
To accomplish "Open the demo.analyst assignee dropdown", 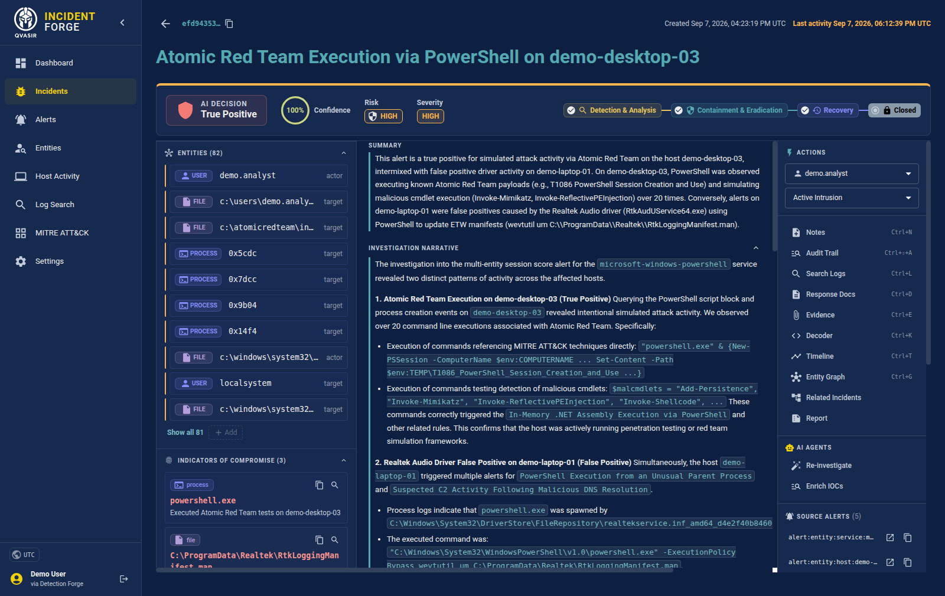I will [x=852, y=173].
